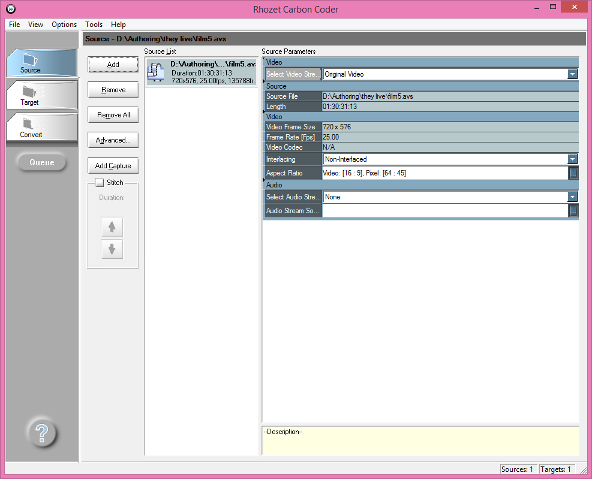
Task: Click the Description text area
Action: click(420, 441)
